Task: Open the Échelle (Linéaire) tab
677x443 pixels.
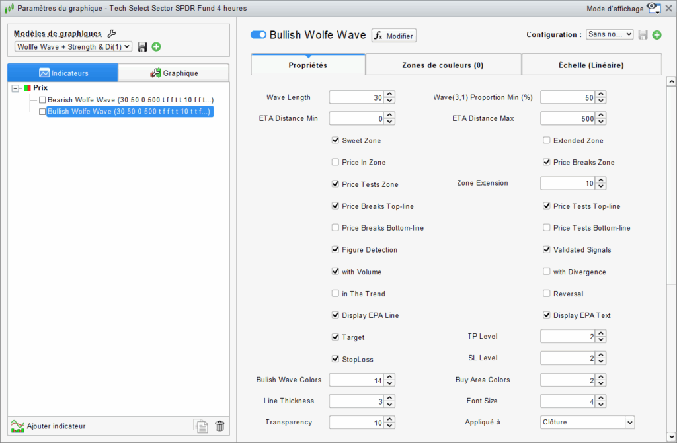Action: tap(591, 64)
